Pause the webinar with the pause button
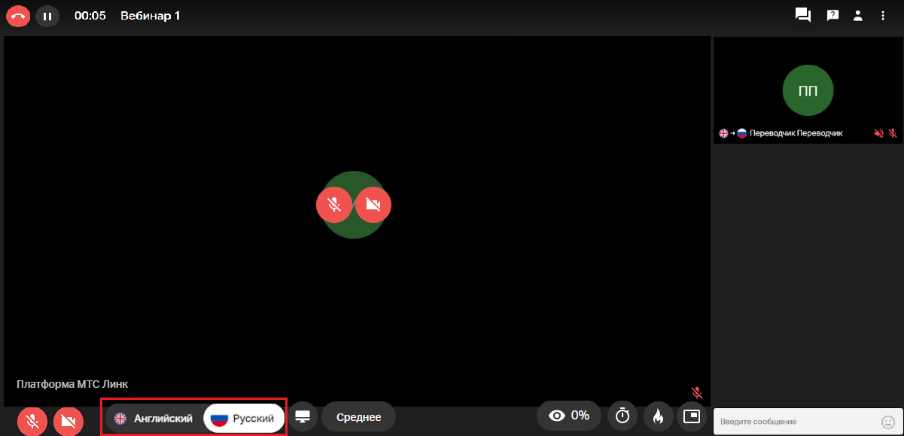Viewport: 904px width, 436px height. 47,15
